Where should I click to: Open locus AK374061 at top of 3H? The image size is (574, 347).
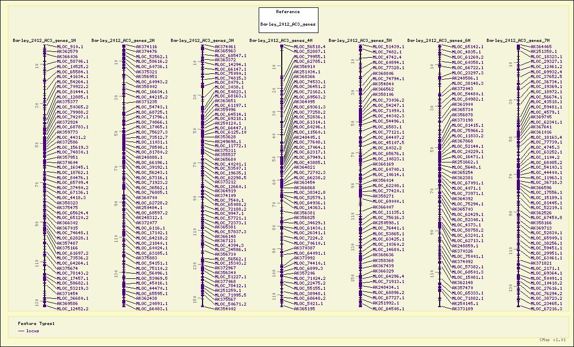pyautogui.click(x=225, y=47)
